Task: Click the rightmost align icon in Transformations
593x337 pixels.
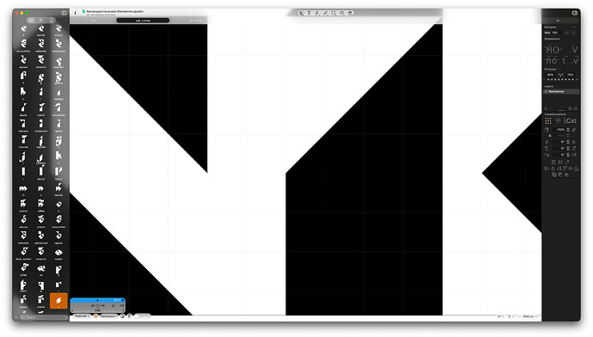Action: [577, 168]
